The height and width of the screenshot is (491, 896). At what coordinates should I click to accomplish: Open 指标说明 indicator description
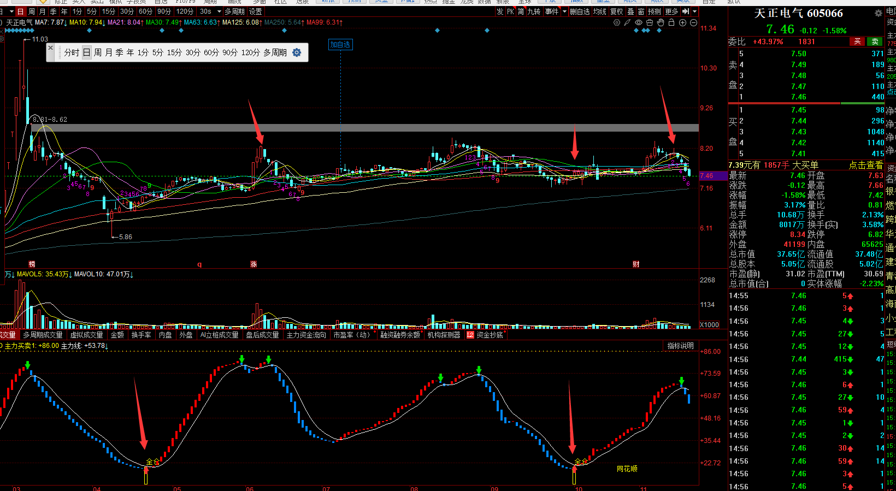[x=680, y=346]
